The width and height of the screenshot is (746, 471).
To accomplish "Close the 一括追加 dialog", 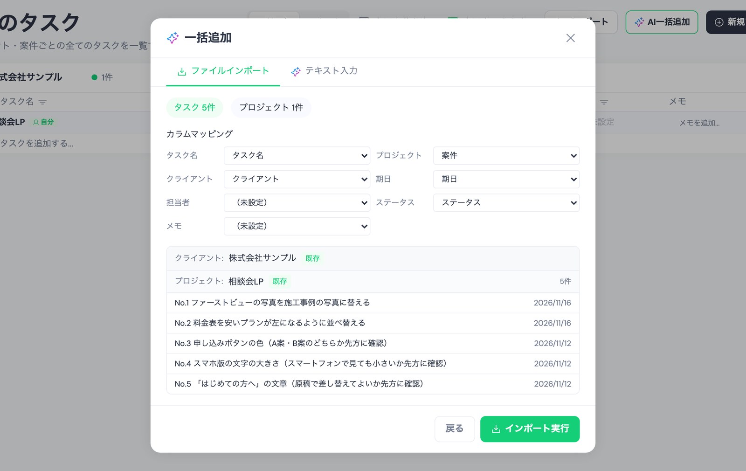I will pos(570,38).
